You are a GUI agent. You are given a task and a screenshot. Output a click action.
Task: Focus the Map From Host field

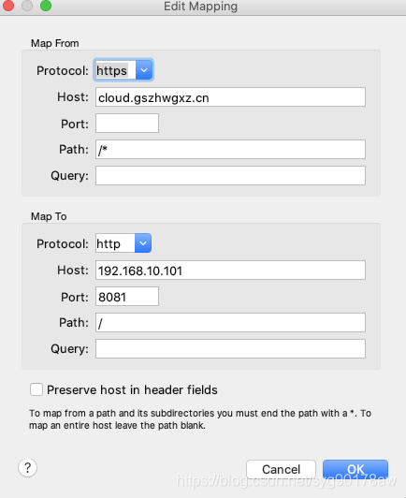tap(230, 96)
